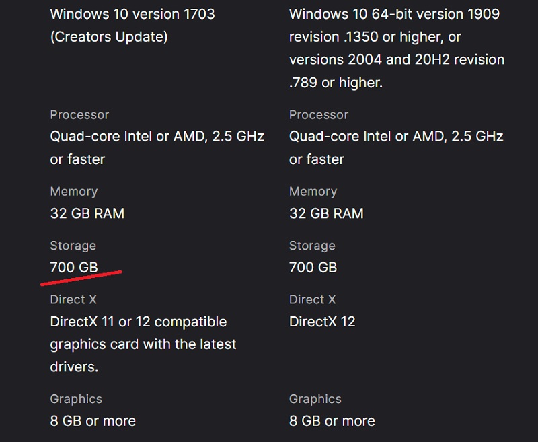Image resolution: width=538 pixels, height=442 pixels.
Task: Select the left column Memory label
Action: (74, 192)
